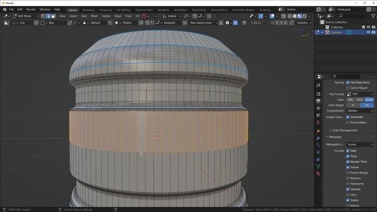Open the File menu
This screenshot has height=212, width=377.
(11, 9)
